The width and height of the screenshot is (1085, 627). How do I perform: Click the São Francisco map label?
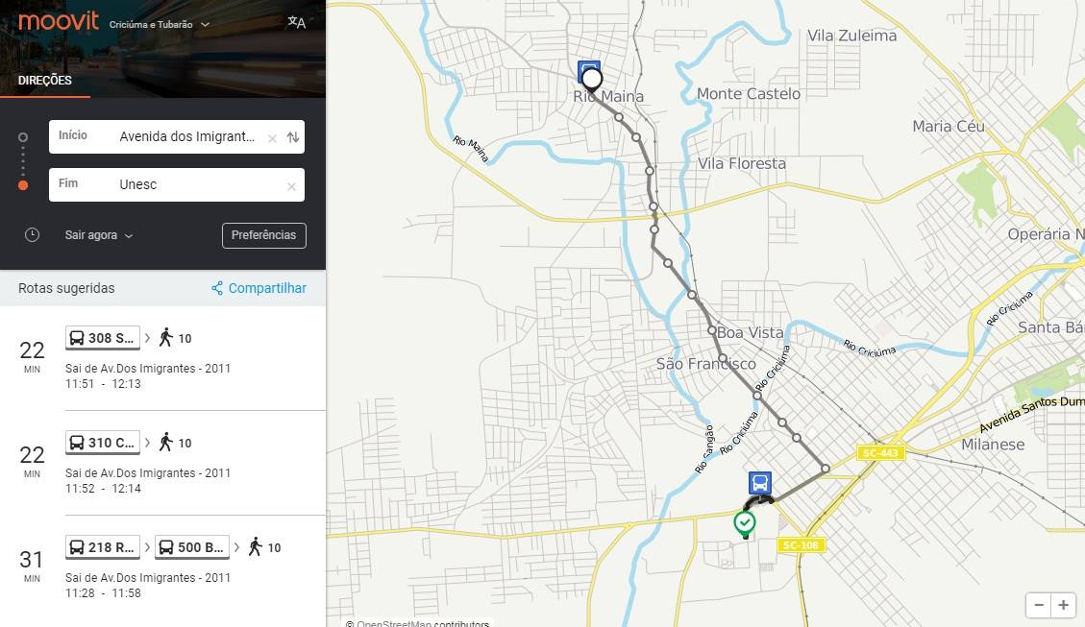pyautogui.click(x=705, y=364)
